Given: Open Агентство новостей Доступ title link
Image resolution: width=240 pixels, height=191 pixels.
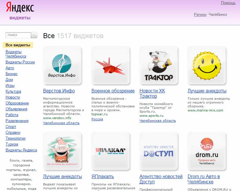Looking at the screenshot, I should 161,179.
